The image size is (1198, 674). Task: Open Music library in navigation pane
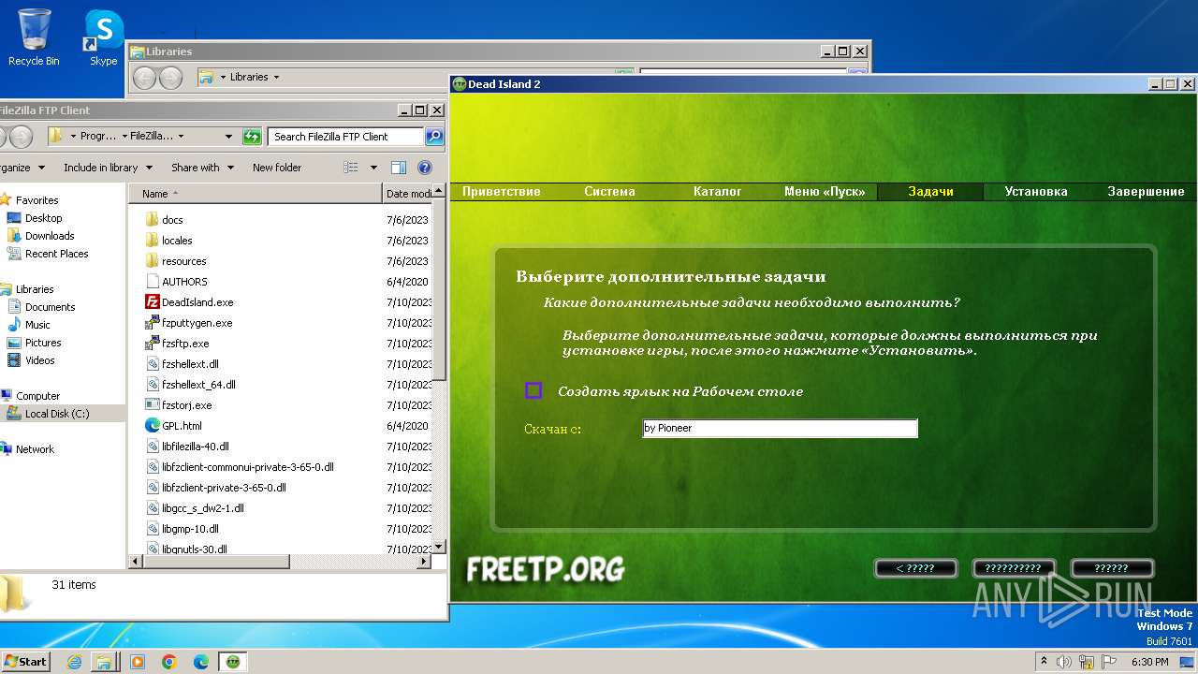tap(37, 325)
